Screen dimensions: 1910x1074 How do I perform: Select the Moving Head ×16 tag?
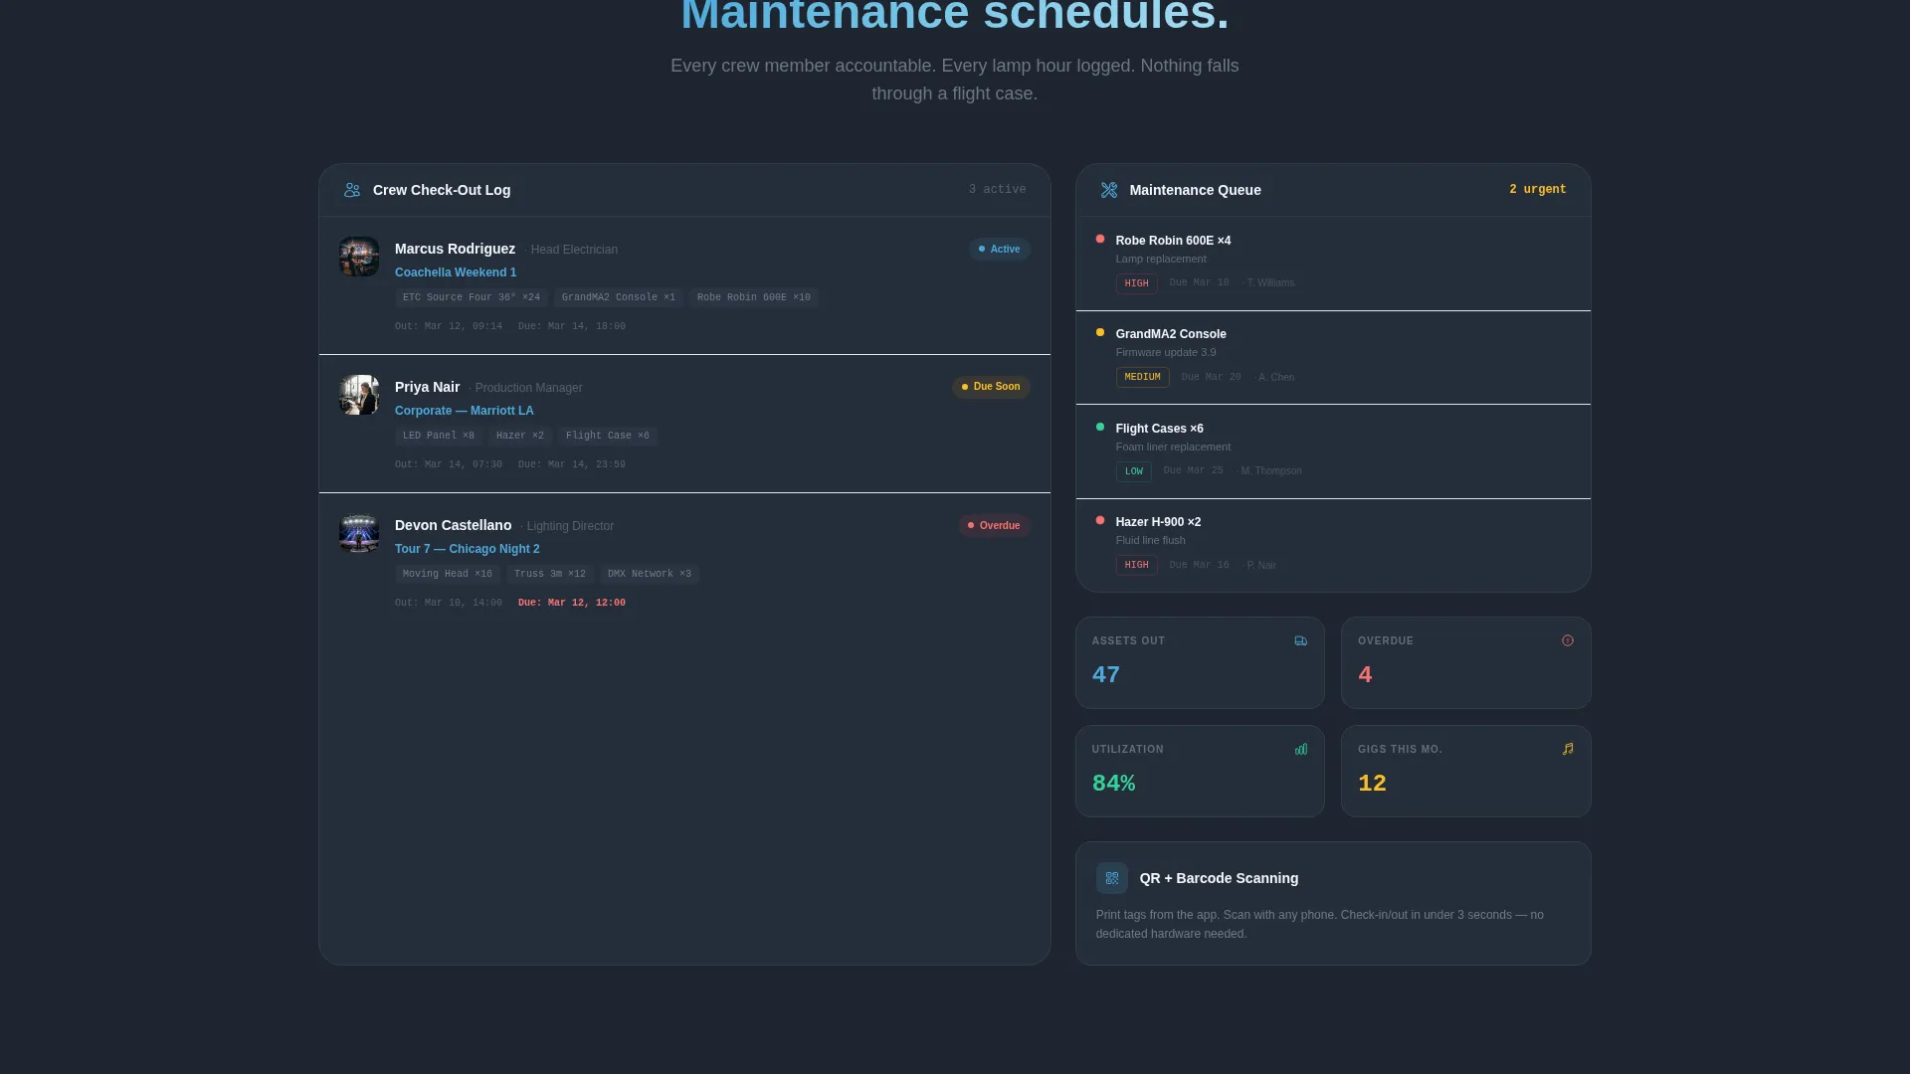[x=448, y=574]
